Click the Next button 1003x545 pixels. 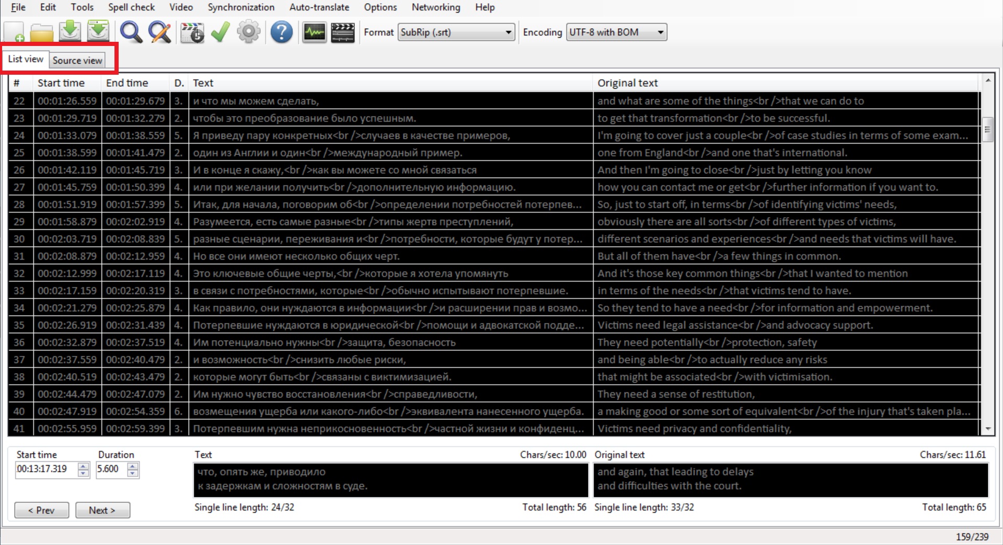102,510
